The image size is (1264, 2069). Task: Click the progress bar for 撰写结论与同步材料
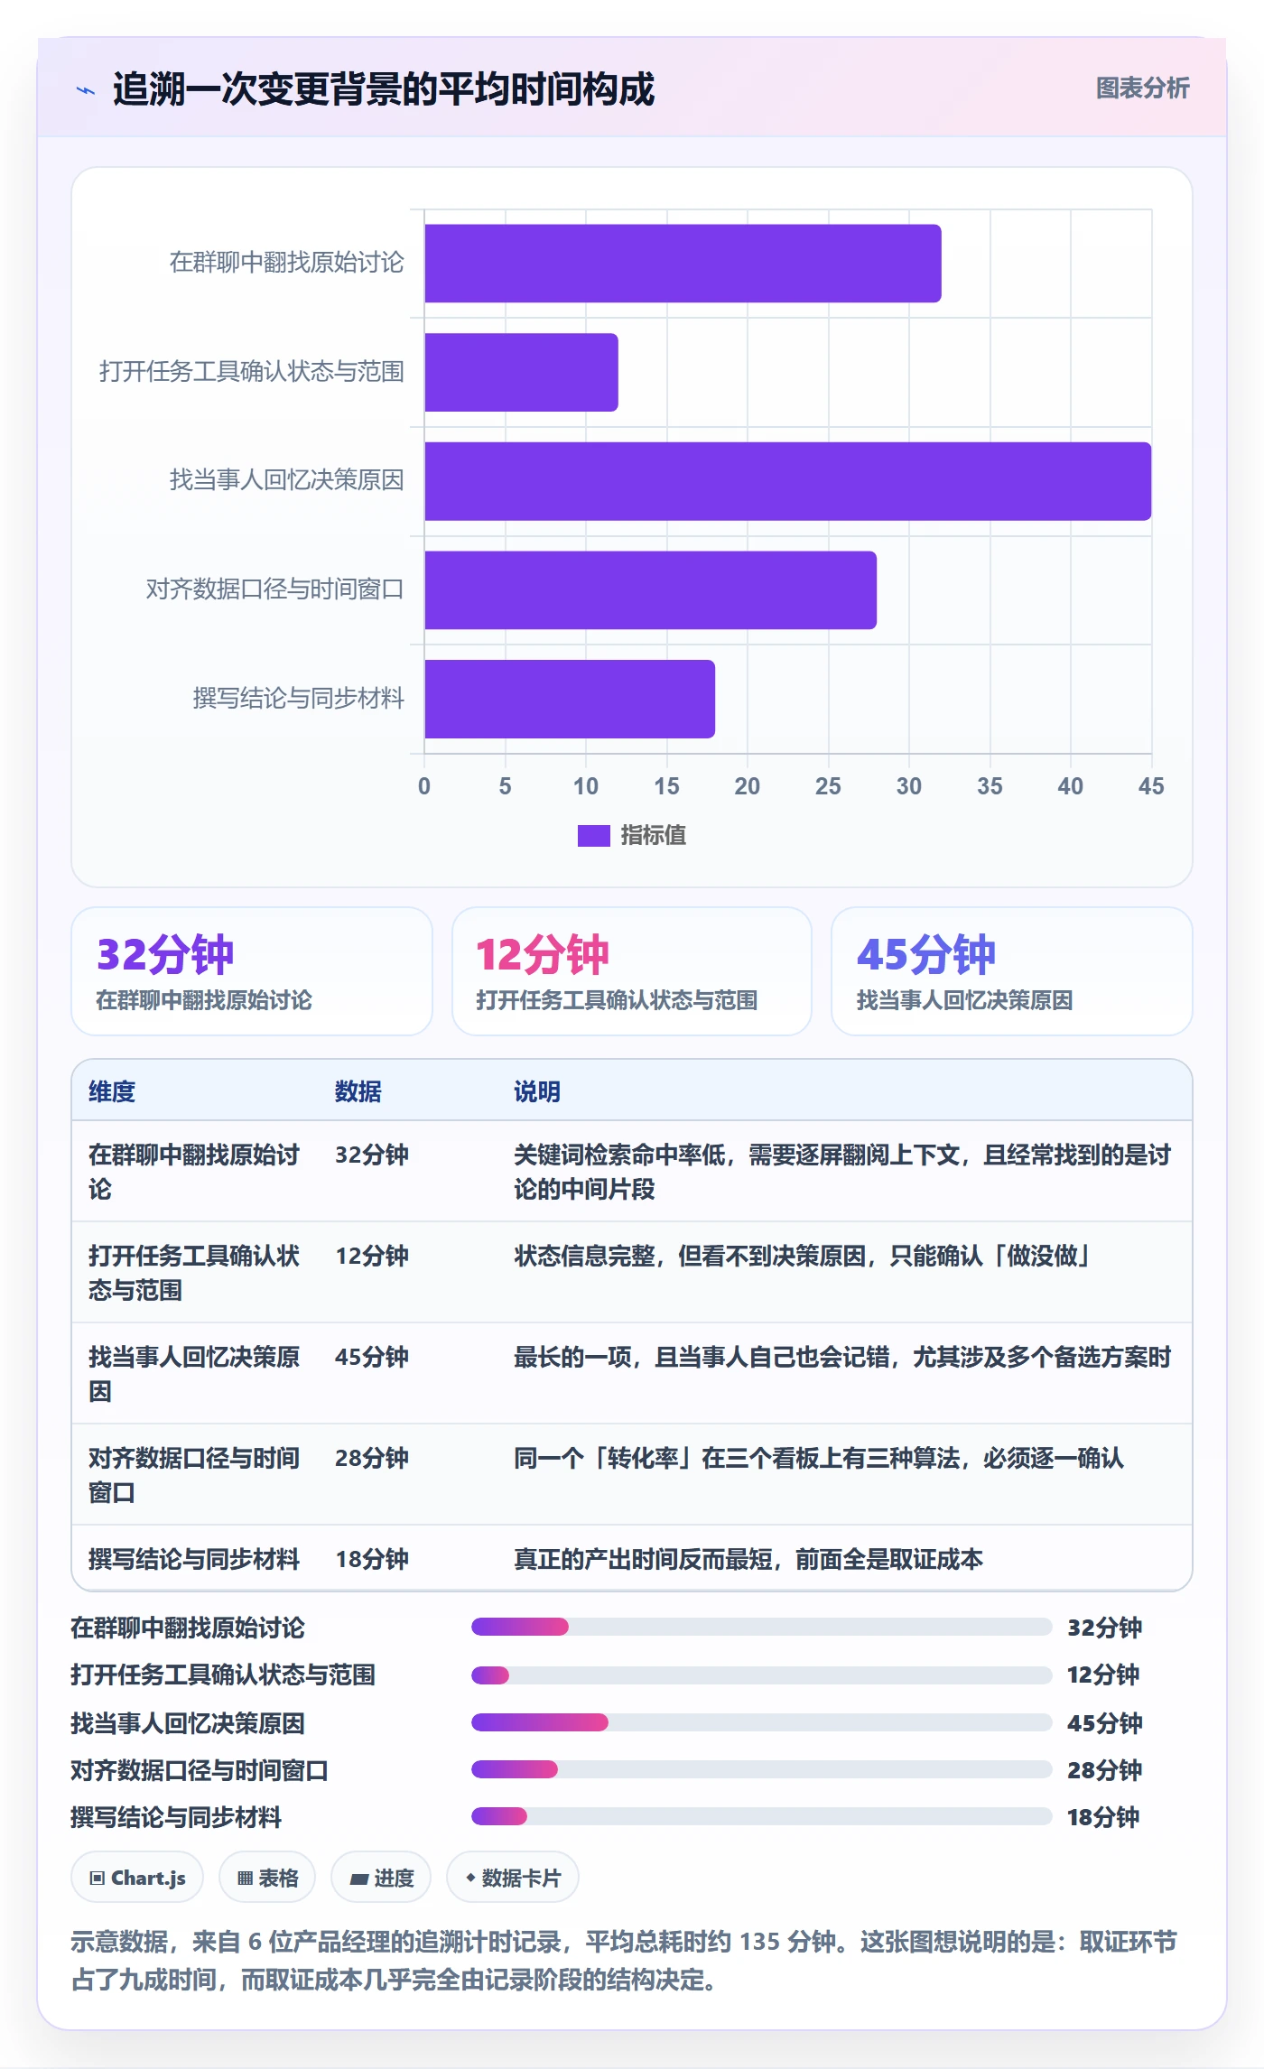[x=762, y=1816]
